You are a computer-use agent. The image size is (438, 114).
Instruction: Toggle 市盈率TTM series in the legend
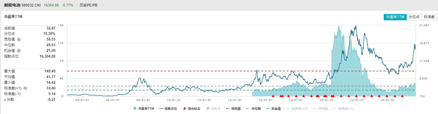[144, 109]
